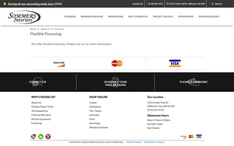The image size is (234, 146).
Task: Click the large Visa card logo
Action: tap(175, 63)
